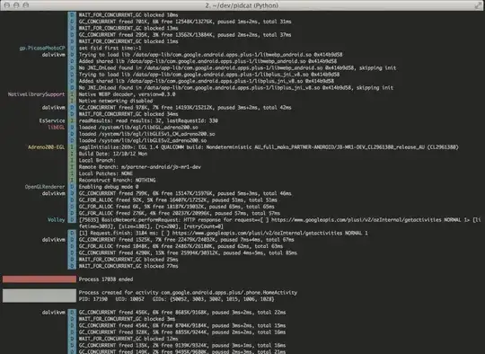
Task: Click the line 'GC_FOR_ALLOC freed 92K'
Action: tap(178, 199)
